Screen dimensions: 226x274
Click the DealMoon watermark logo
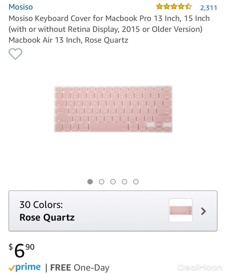(x=199, y=267)
